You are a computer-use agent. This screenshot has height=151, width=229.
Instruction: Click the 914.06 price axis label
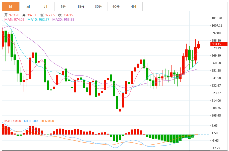[x=216, y=101]
